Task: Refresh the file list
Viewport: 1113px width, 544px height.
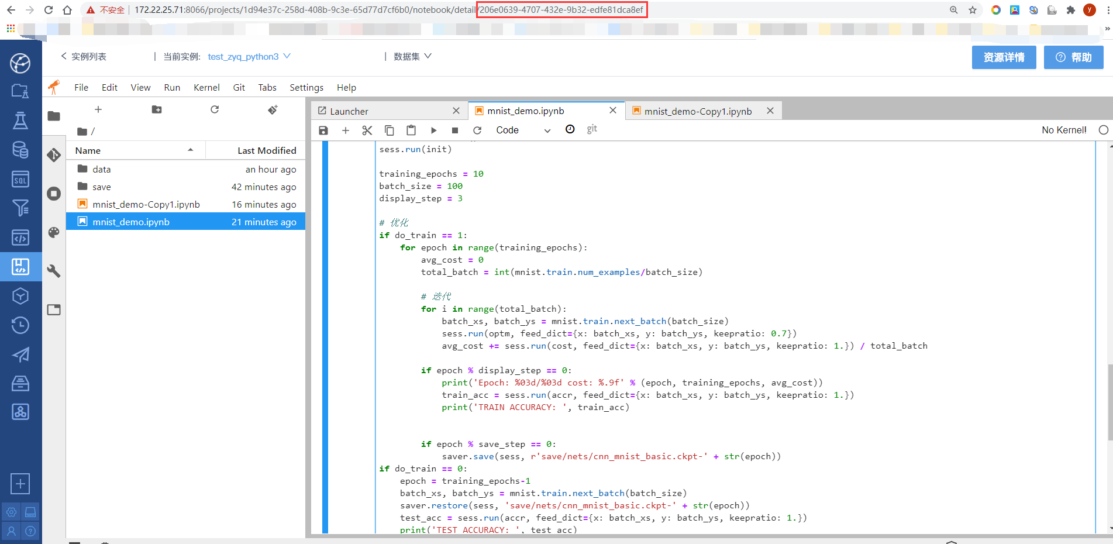Action: [x=215, y=109]
